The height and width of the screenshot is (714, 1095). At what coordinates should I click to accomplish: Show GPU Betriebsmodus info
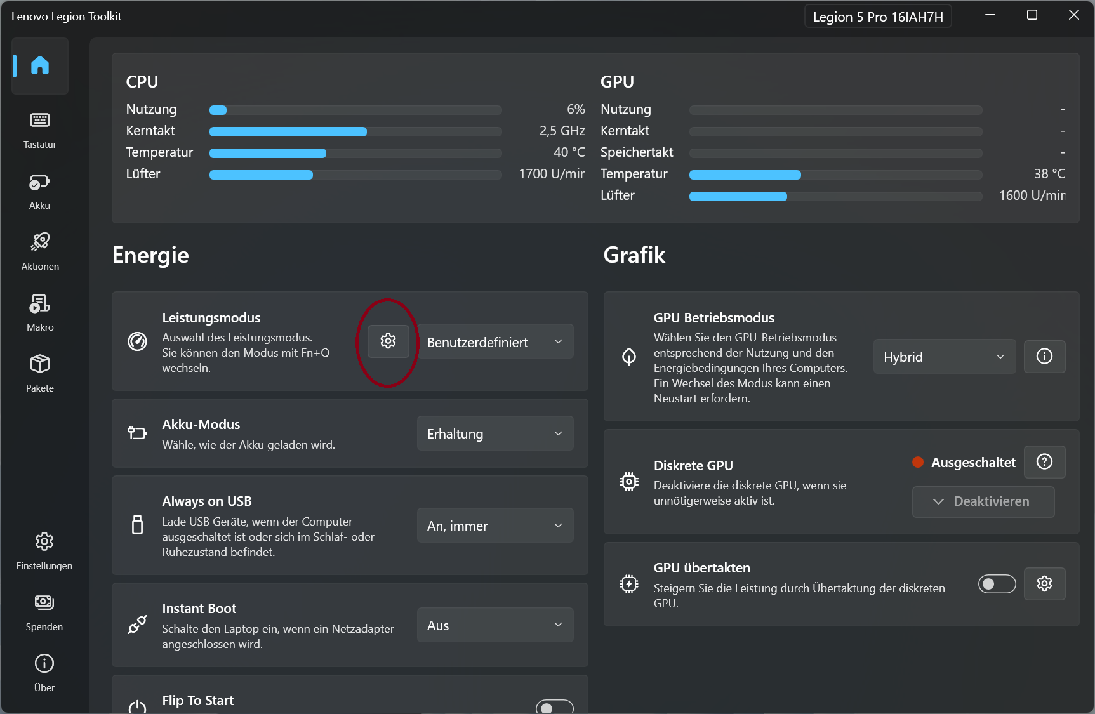[1044, 357]
